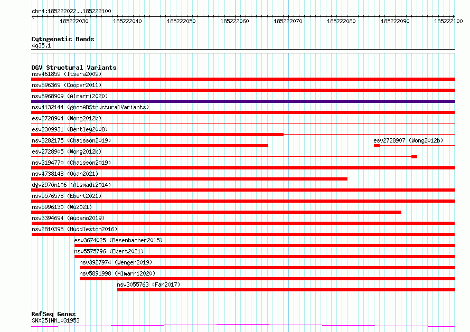This screenshot has width=470, height=332.
Task: Select the esv3674025 (Besenbacher2015) label
Action: [x=118, y=240]
